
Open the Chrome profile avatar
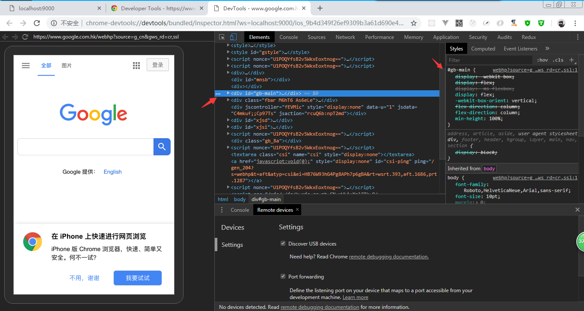(561, 23)
